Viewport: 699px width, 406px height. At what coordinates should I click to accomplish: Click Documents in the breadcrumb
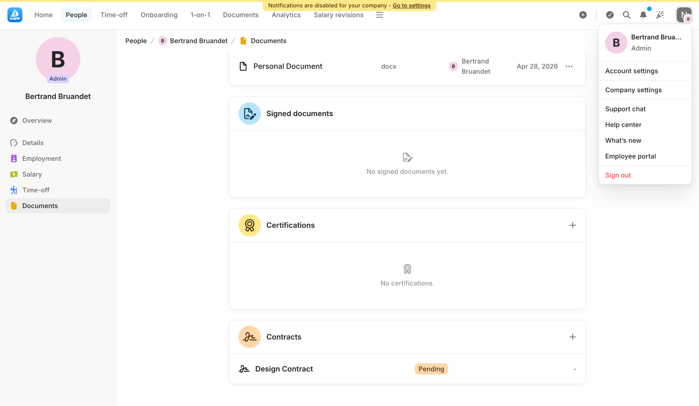(x=263, y=41)
